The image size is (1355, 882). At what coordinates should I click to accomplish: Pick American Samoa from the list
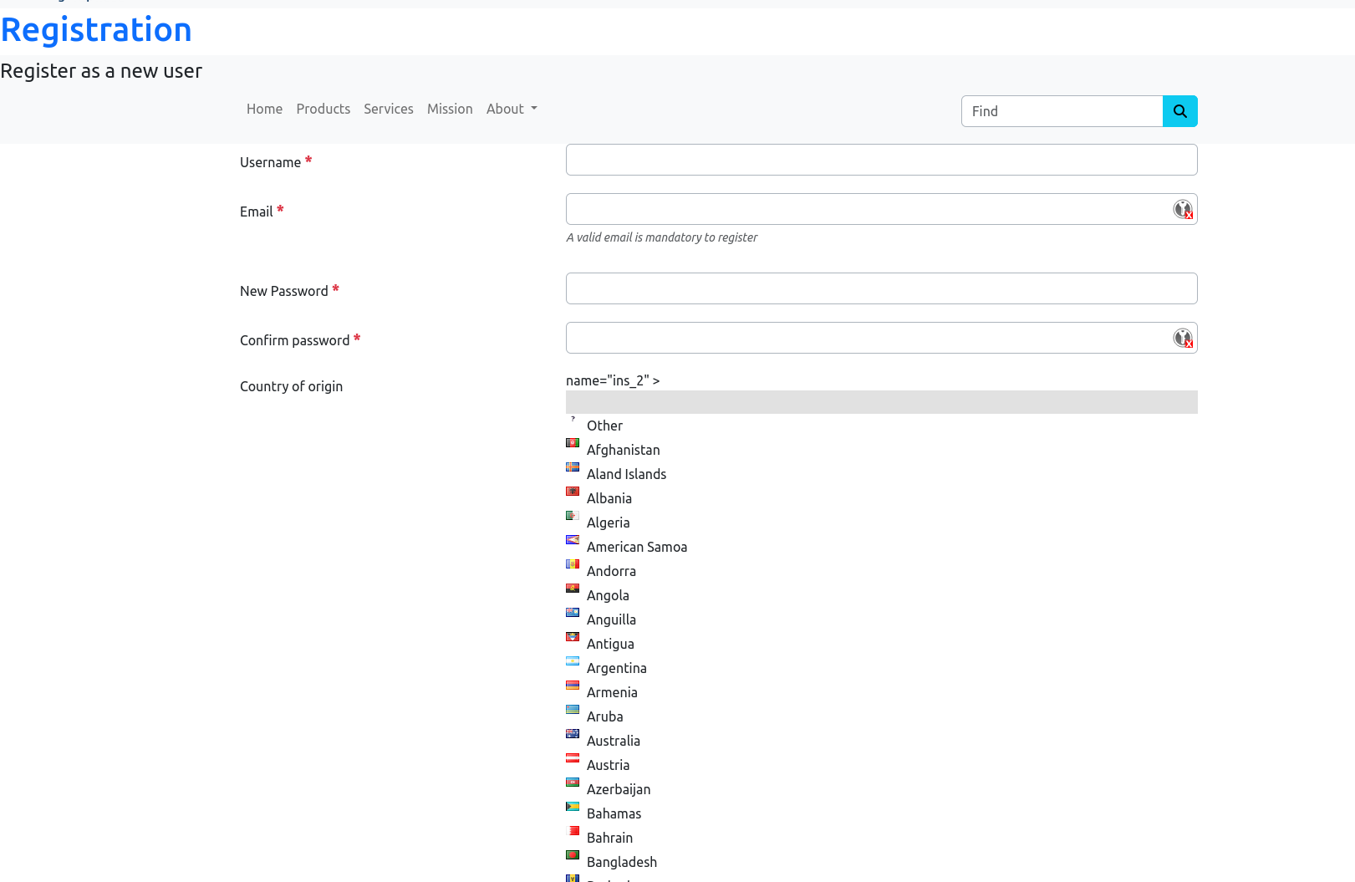[637, 547]
